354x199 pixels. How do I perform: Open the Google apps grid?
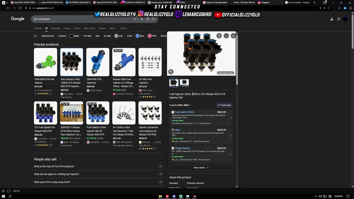coord(339,19)
